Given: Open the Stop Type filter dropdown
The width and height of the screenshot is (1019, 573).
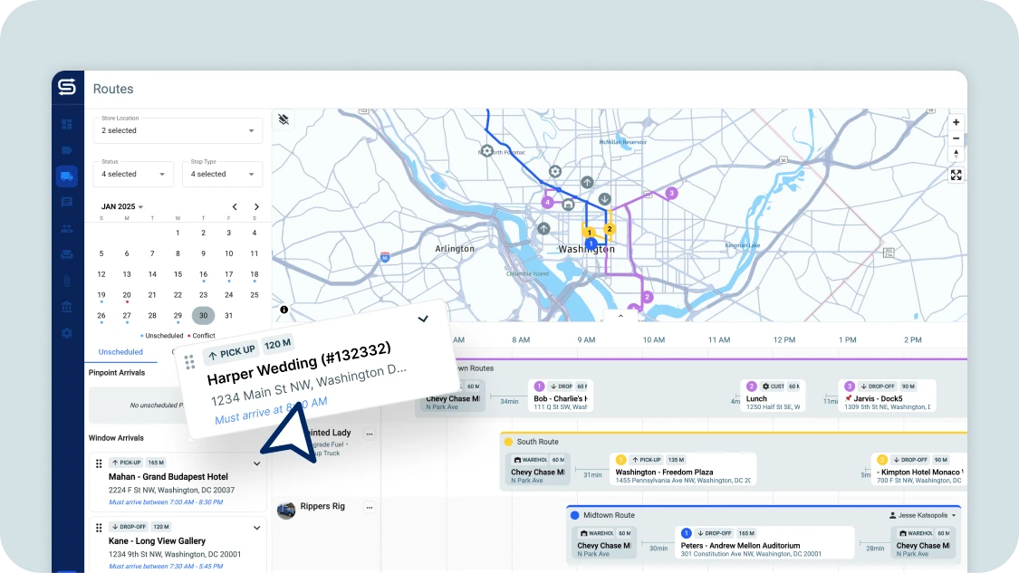Looking at the screenshot, I should tap(222, 174).
